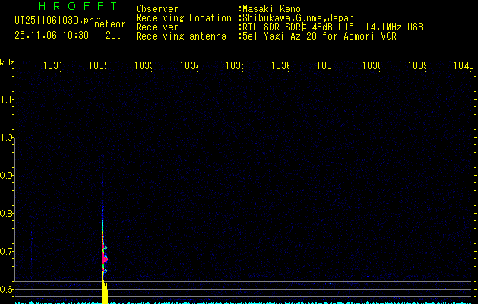
Task: Click the Receiving Location field label
Action: click(x=183, y=18)
